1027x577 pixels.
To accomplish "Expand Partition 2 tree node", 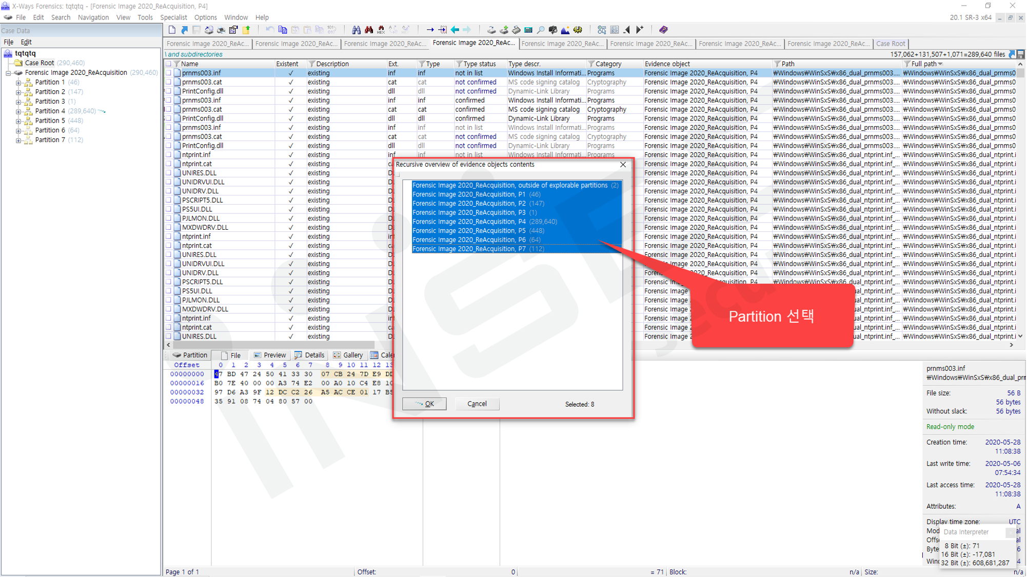I will point(18,92).
